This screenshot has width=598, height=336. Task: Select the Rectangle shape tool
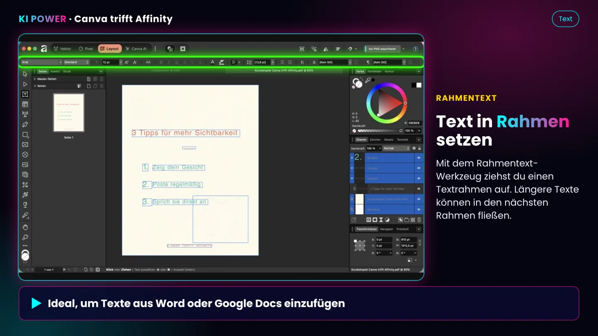tap(25, 135)
